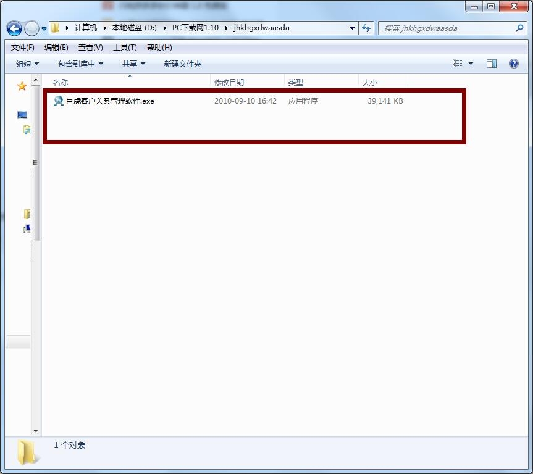Click the folder icon in address bar
Viewport: 533px width, 474px height.
tap(56, 28)
